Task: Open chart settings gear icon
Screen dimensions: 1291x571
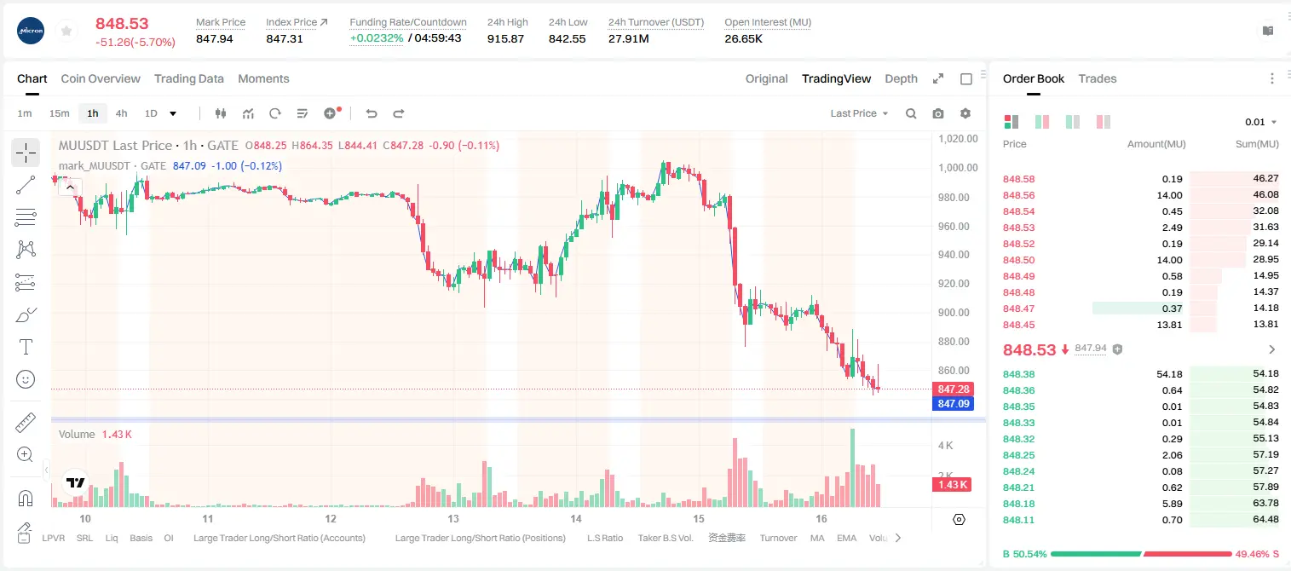Action: [x=965, y=113]
